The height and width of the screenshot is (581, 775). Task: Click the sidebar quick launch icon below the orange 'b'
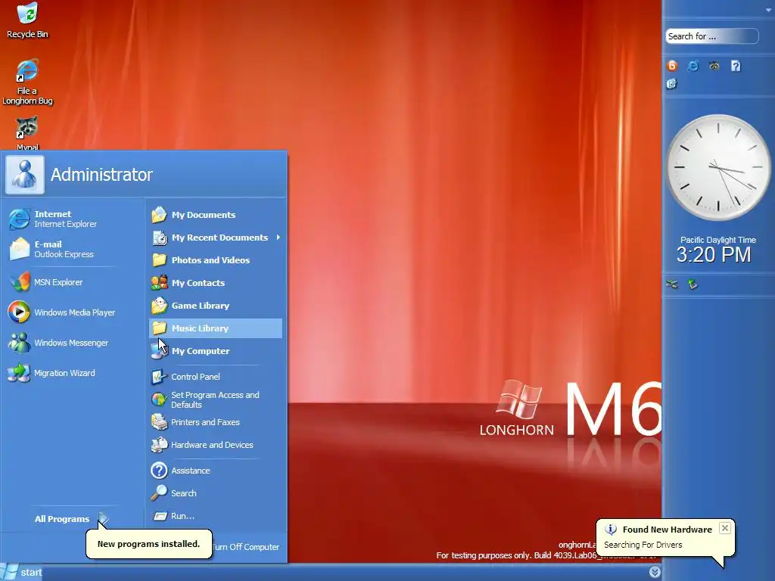[672, 84]
